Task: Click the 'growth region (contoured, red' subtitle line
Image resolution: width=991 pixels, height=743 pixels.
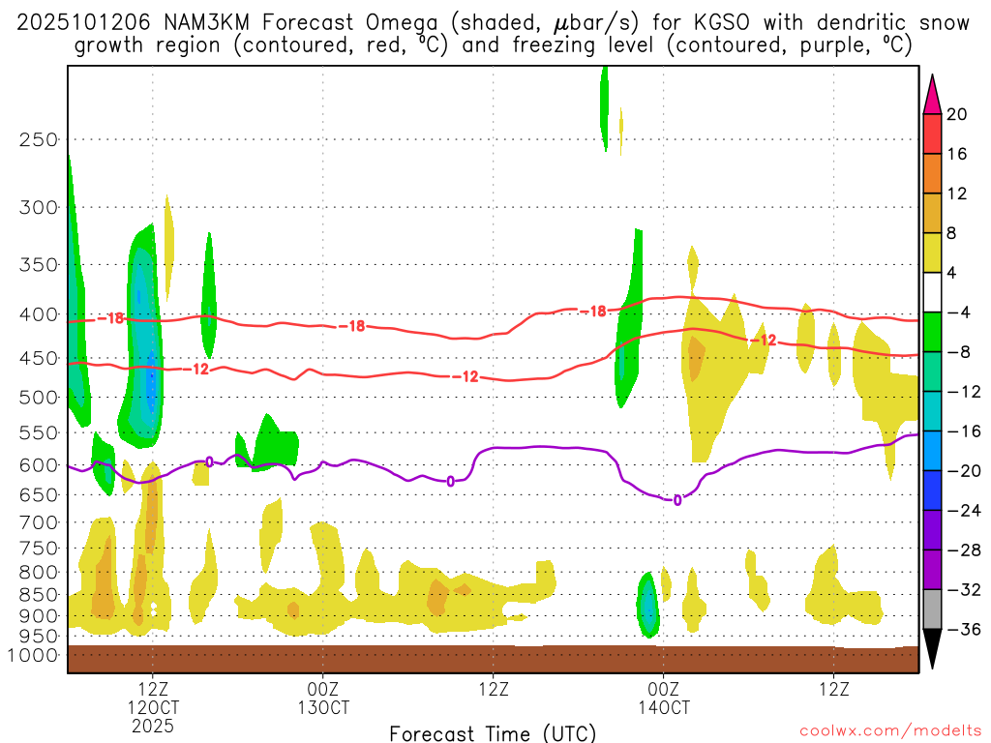Action: coord(493,45)
